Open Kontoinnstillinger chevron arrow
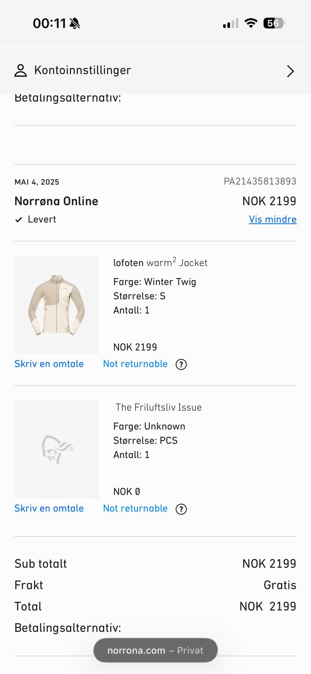 pyautogui.click(x=290, y=71)
